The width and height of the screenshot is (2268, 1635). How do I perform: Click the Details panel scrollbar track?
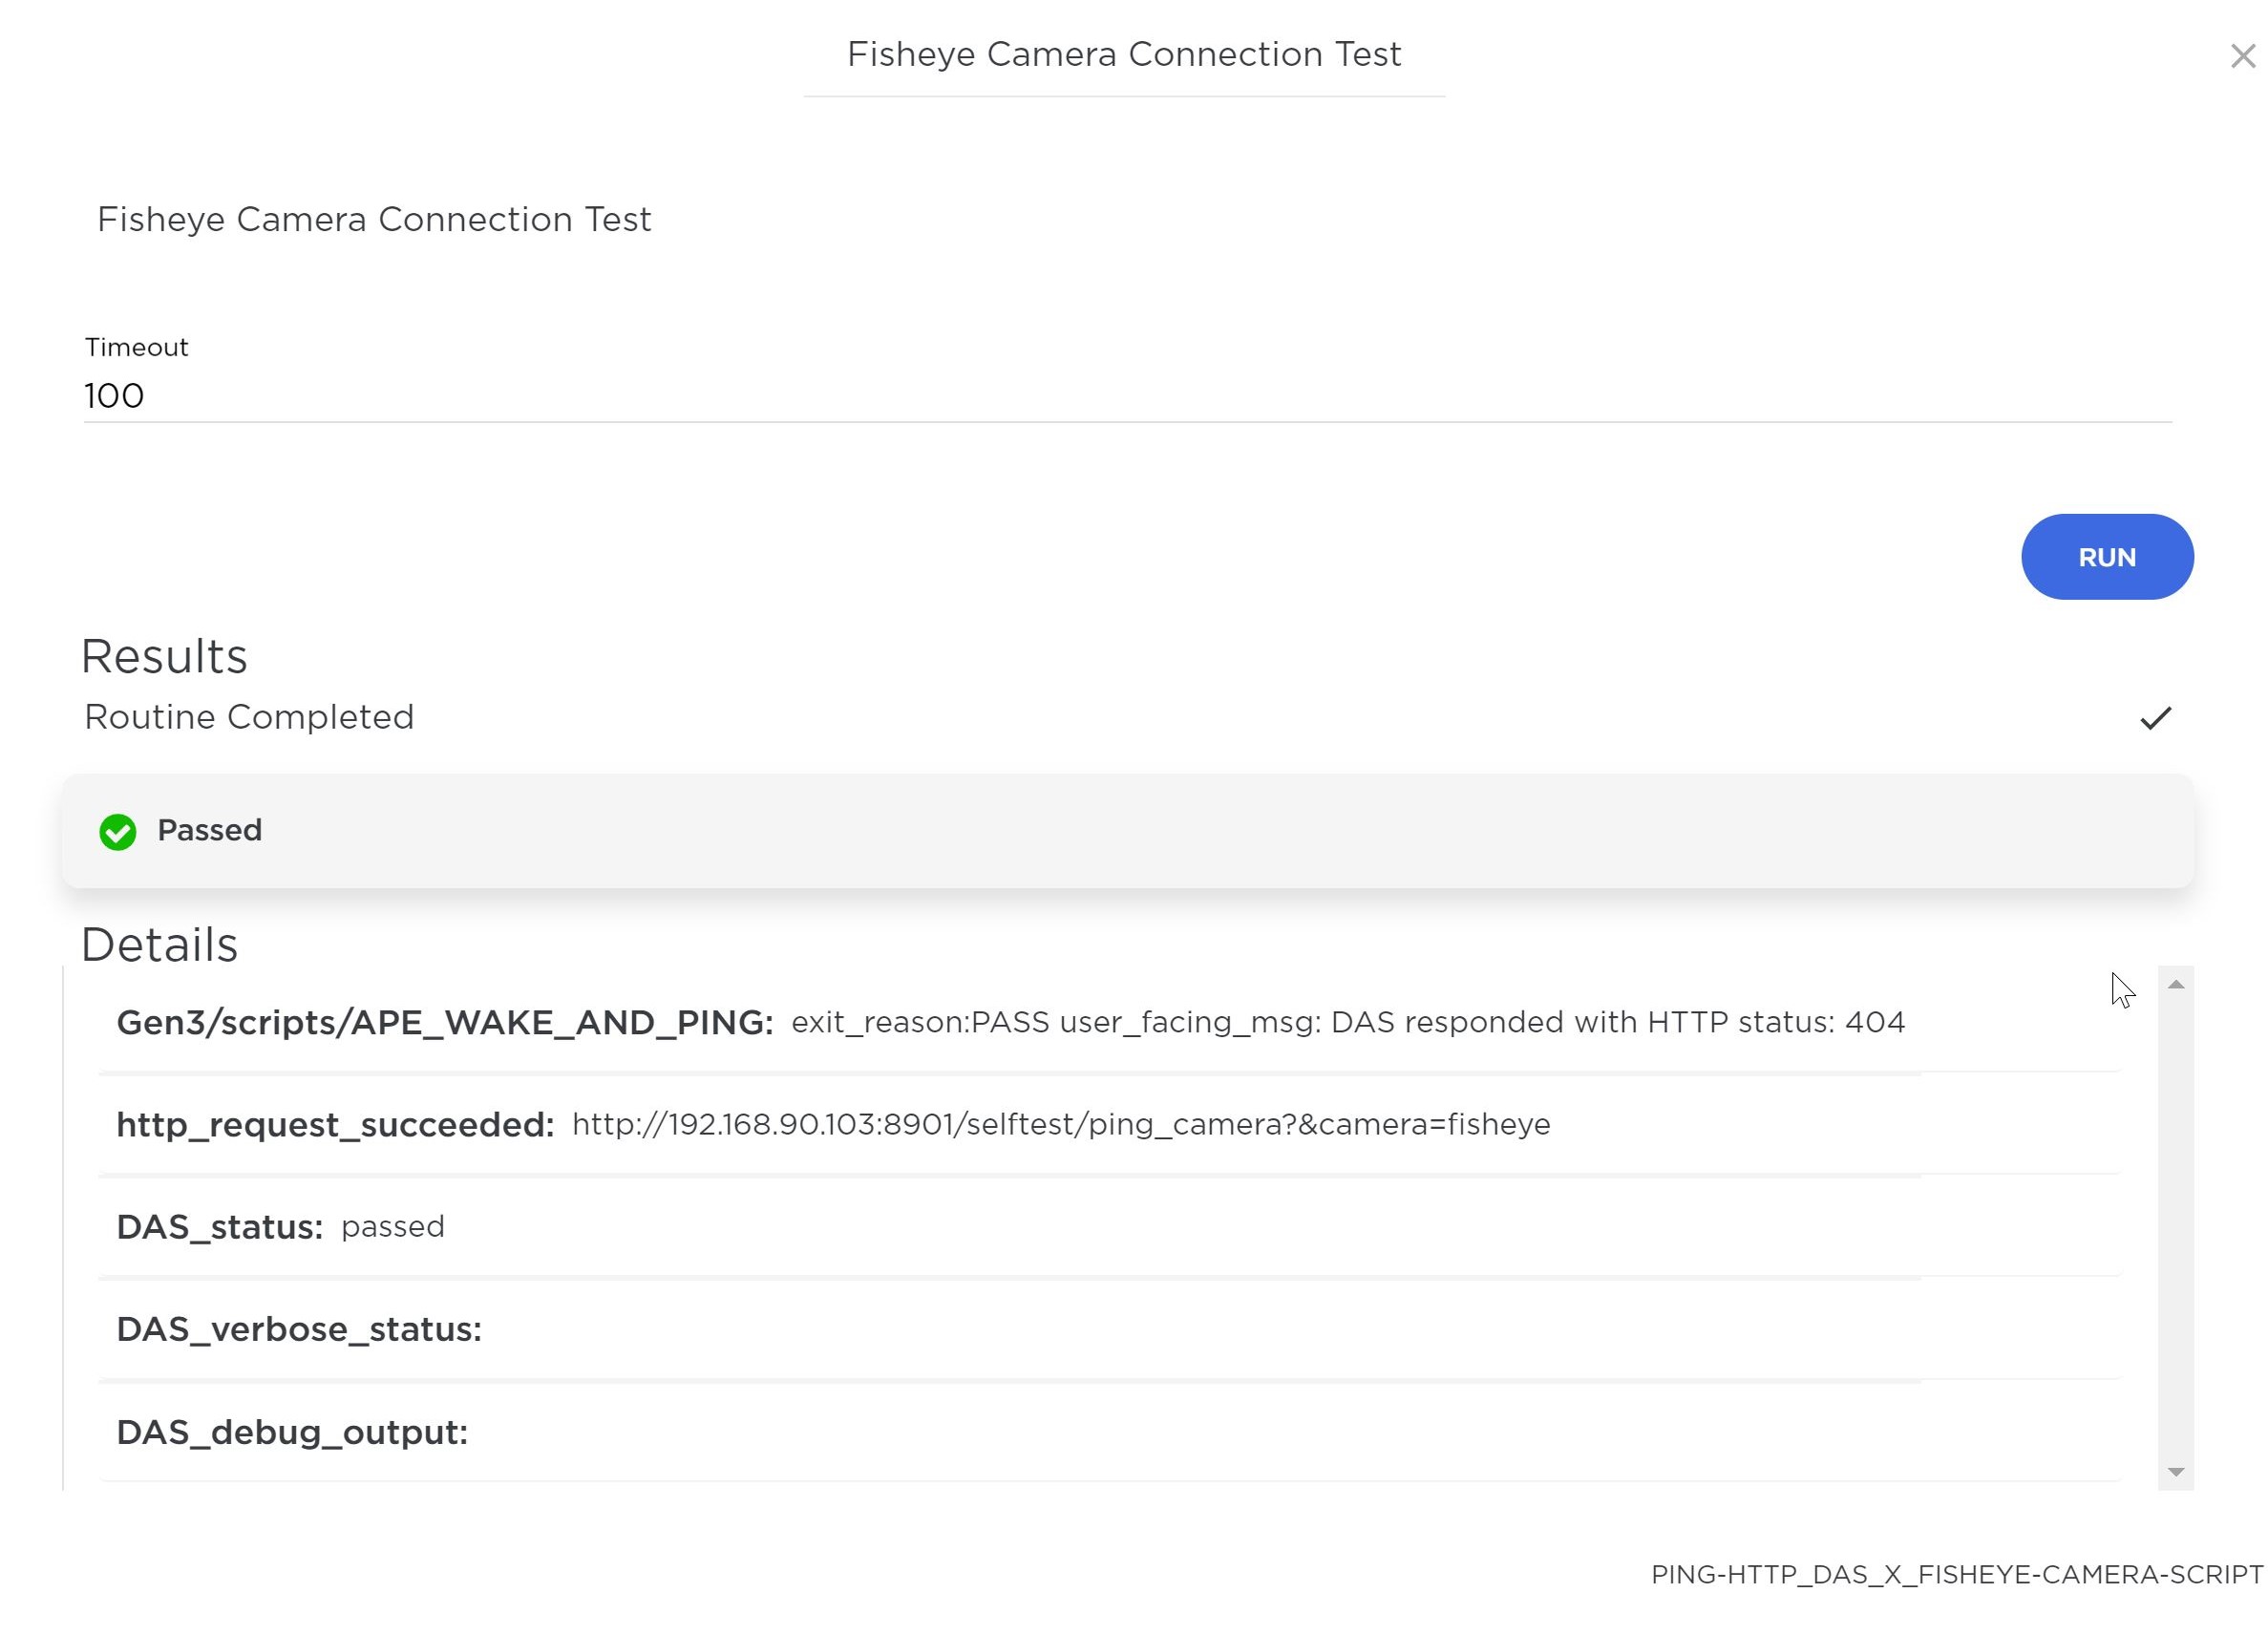click(x=2175, y=1230)
